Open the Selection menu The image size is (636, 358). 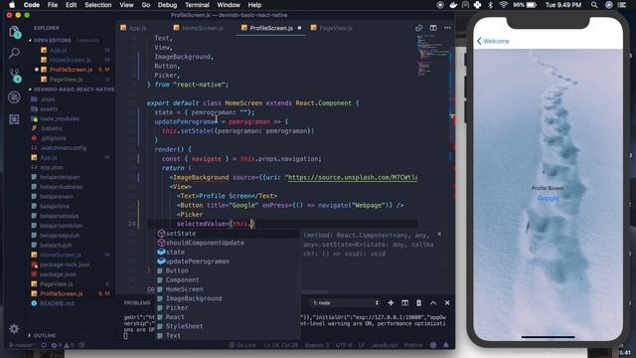[x=97, y=5]
